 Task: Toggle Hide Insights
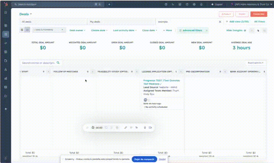pyautogui.click(x=236, y=30)
